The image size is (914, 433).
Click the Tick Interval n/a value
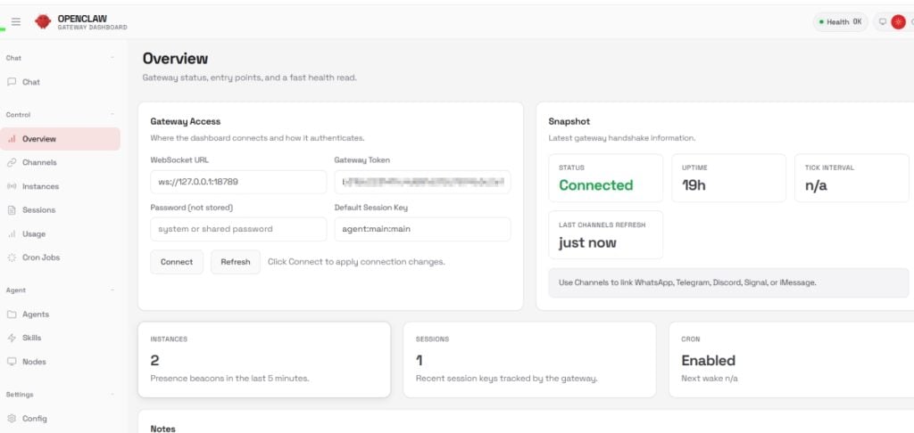tap(816, 185)
